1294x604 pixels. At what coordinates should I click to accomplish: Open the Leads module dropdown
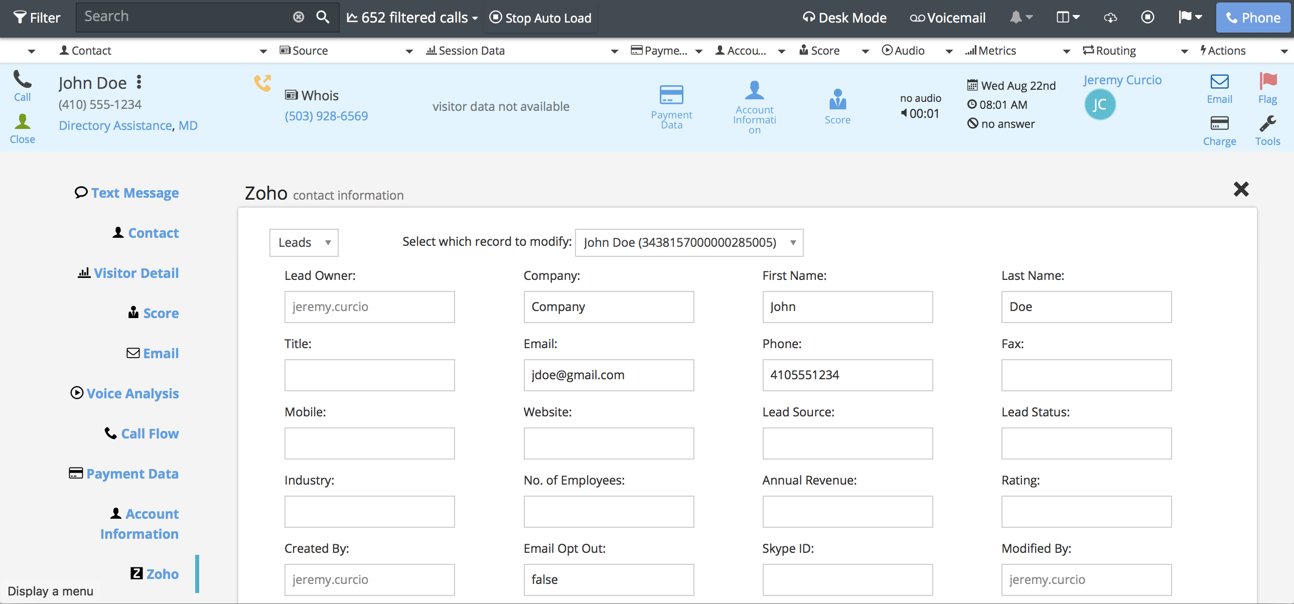click(x=304, y=242)
